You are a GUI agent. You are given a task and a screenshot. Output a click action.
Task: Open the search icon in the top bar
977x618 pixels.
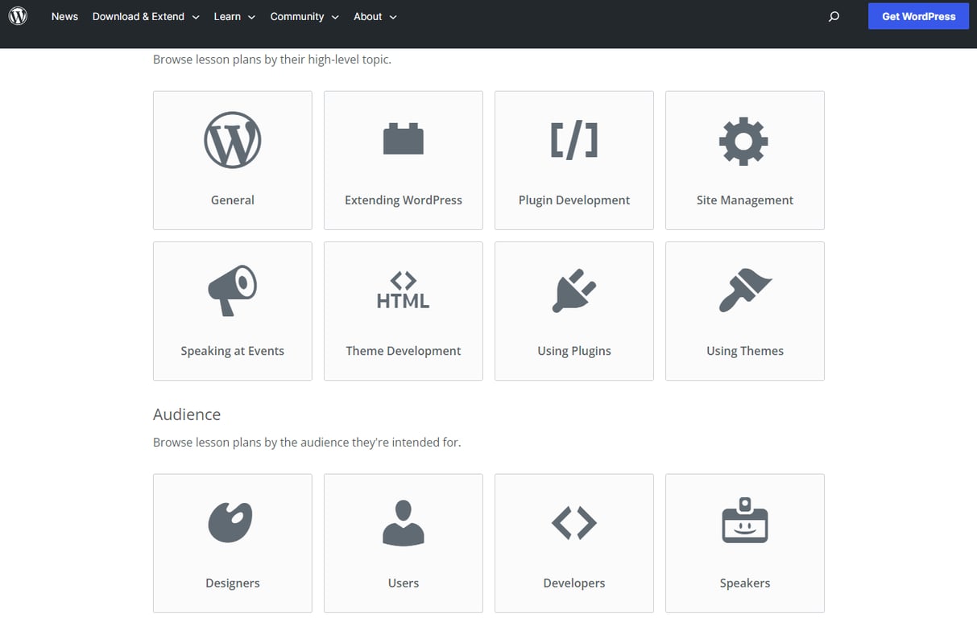[834, 16]
